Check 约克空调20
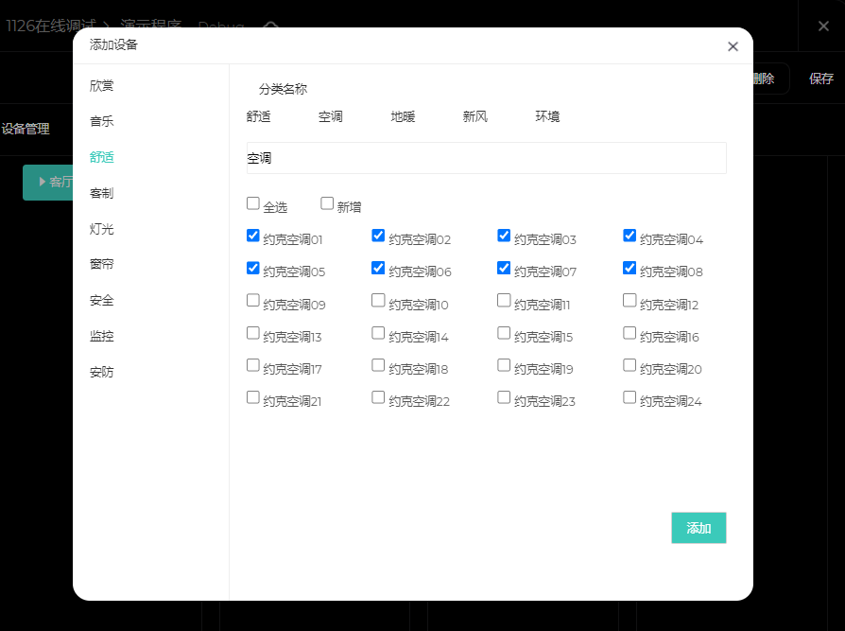This screenshot has height=631, width=845. point(629,366)
